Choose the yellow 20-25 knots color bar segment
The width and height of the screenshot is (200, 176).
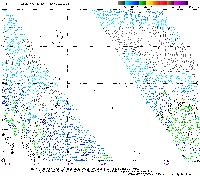tap(149, 3)
